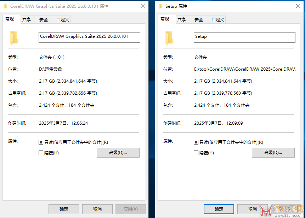Click the creation time 2025年3月7日, 12:09:09

pos(219,123)
